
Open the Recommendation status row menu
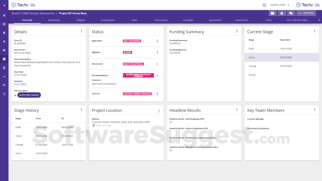tap(157, 75)
